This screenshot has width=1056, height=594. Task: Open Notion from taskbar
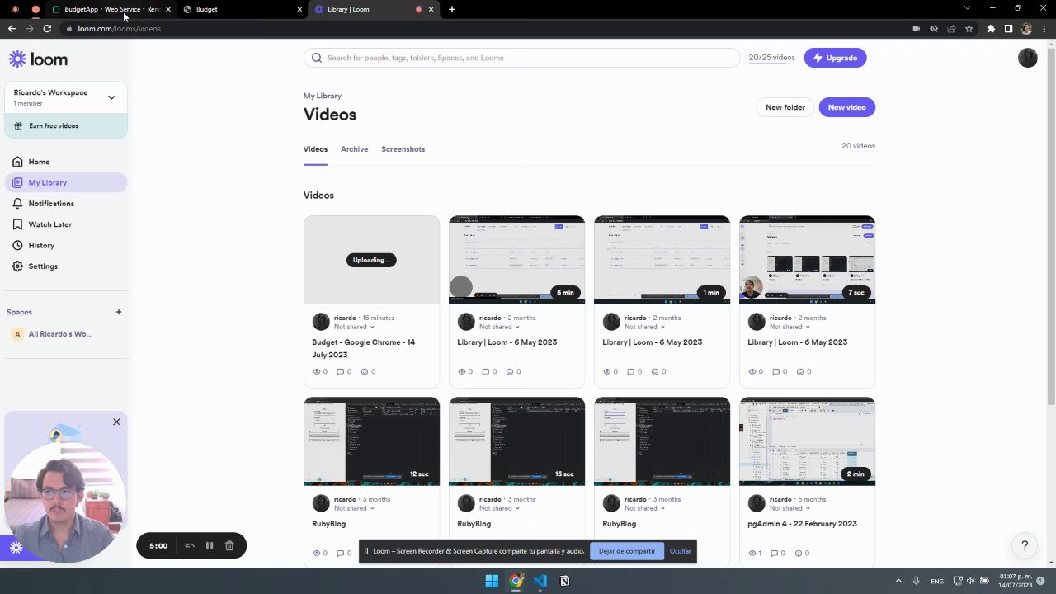click(564, 581)
